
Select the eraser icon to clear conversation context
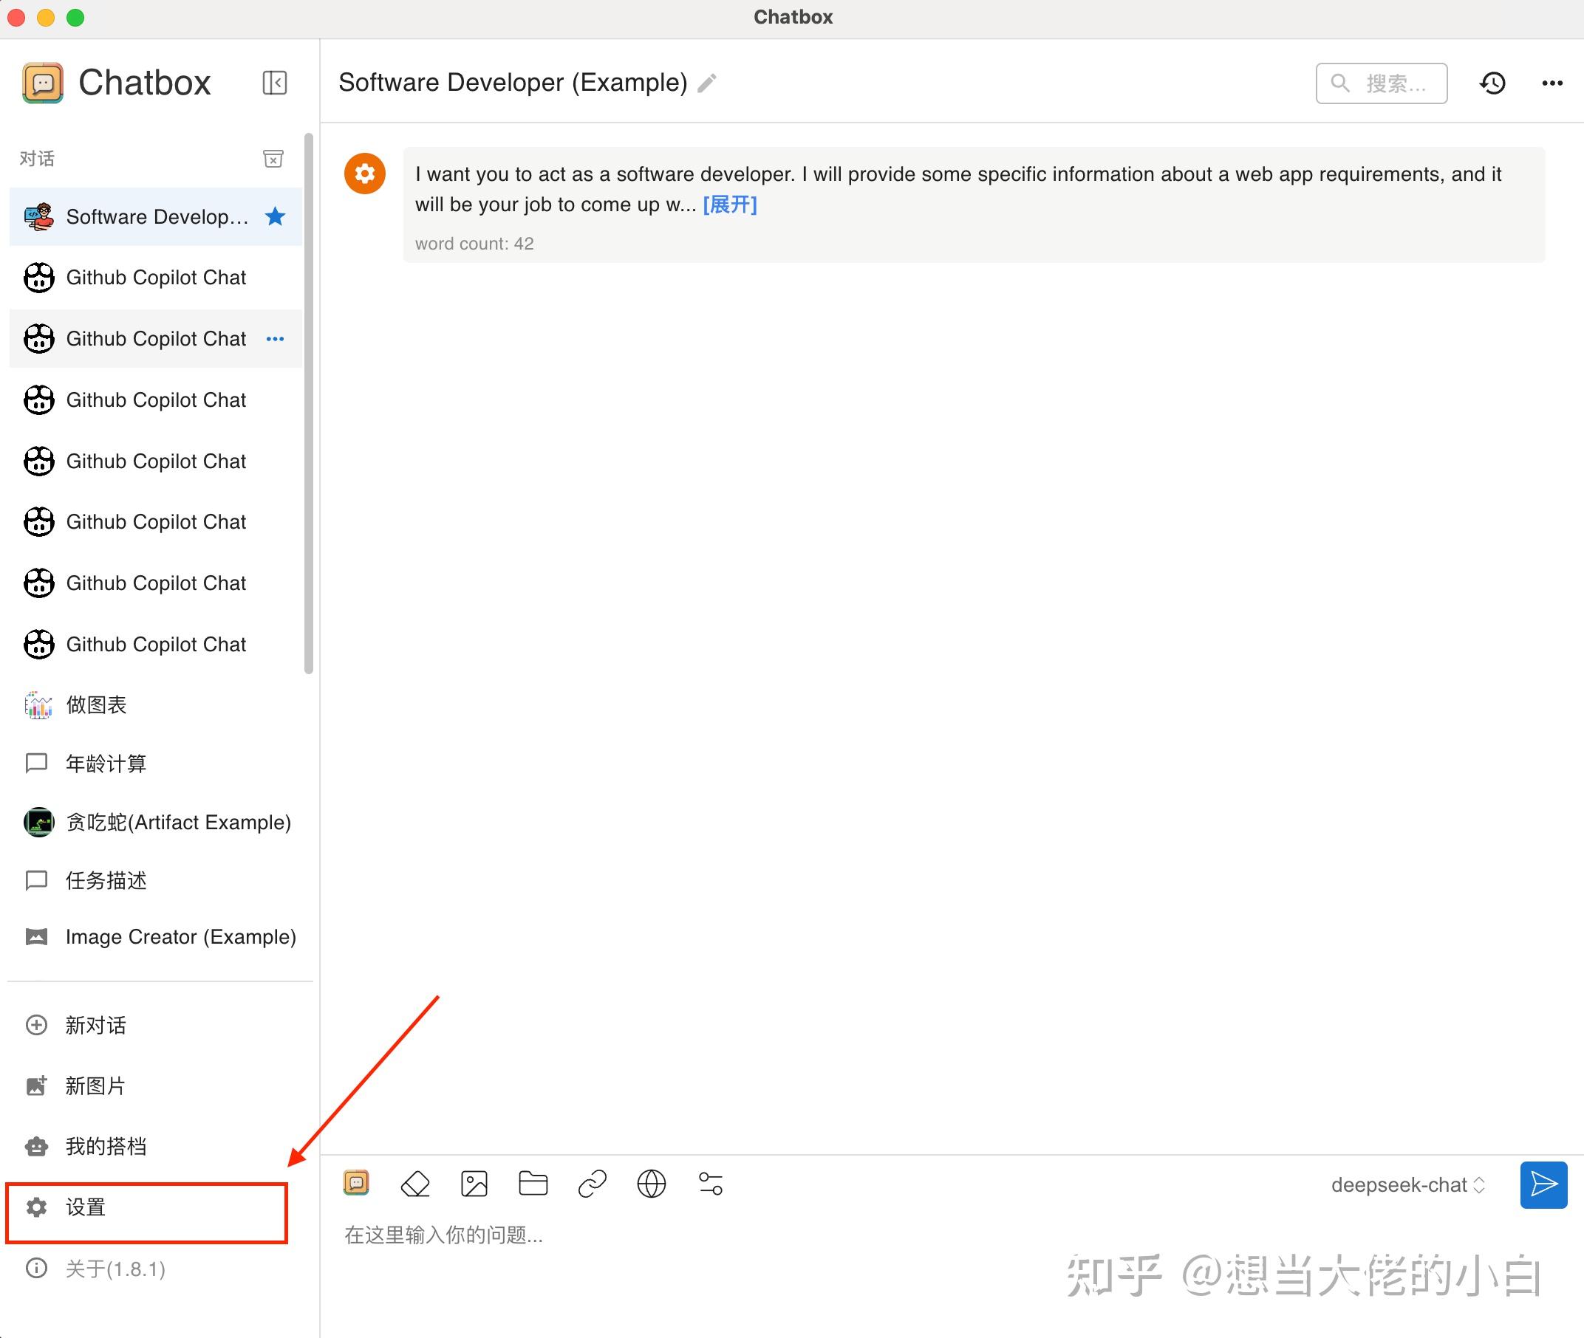click(x=415, y=1183)
